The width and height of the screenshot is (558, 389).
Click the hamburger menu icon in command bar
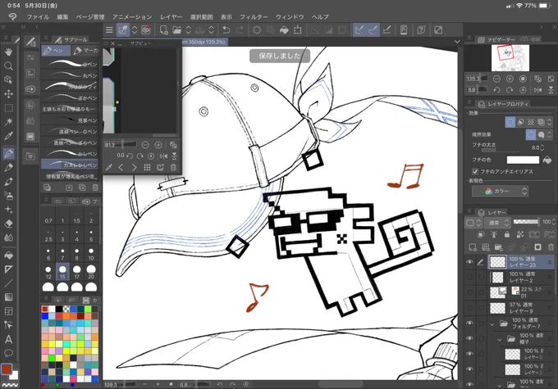point(109,30)
